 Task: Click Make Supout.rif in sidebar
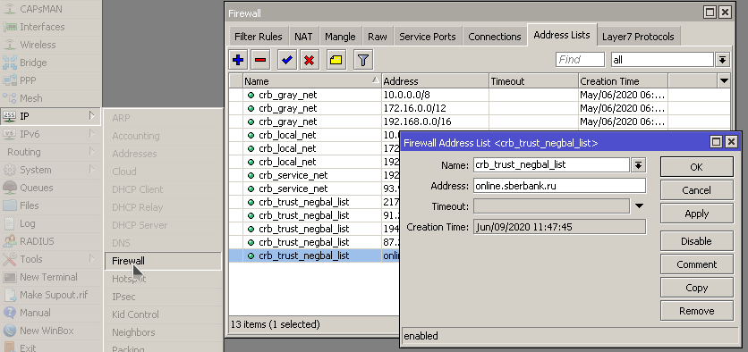[x=51, y=295]
